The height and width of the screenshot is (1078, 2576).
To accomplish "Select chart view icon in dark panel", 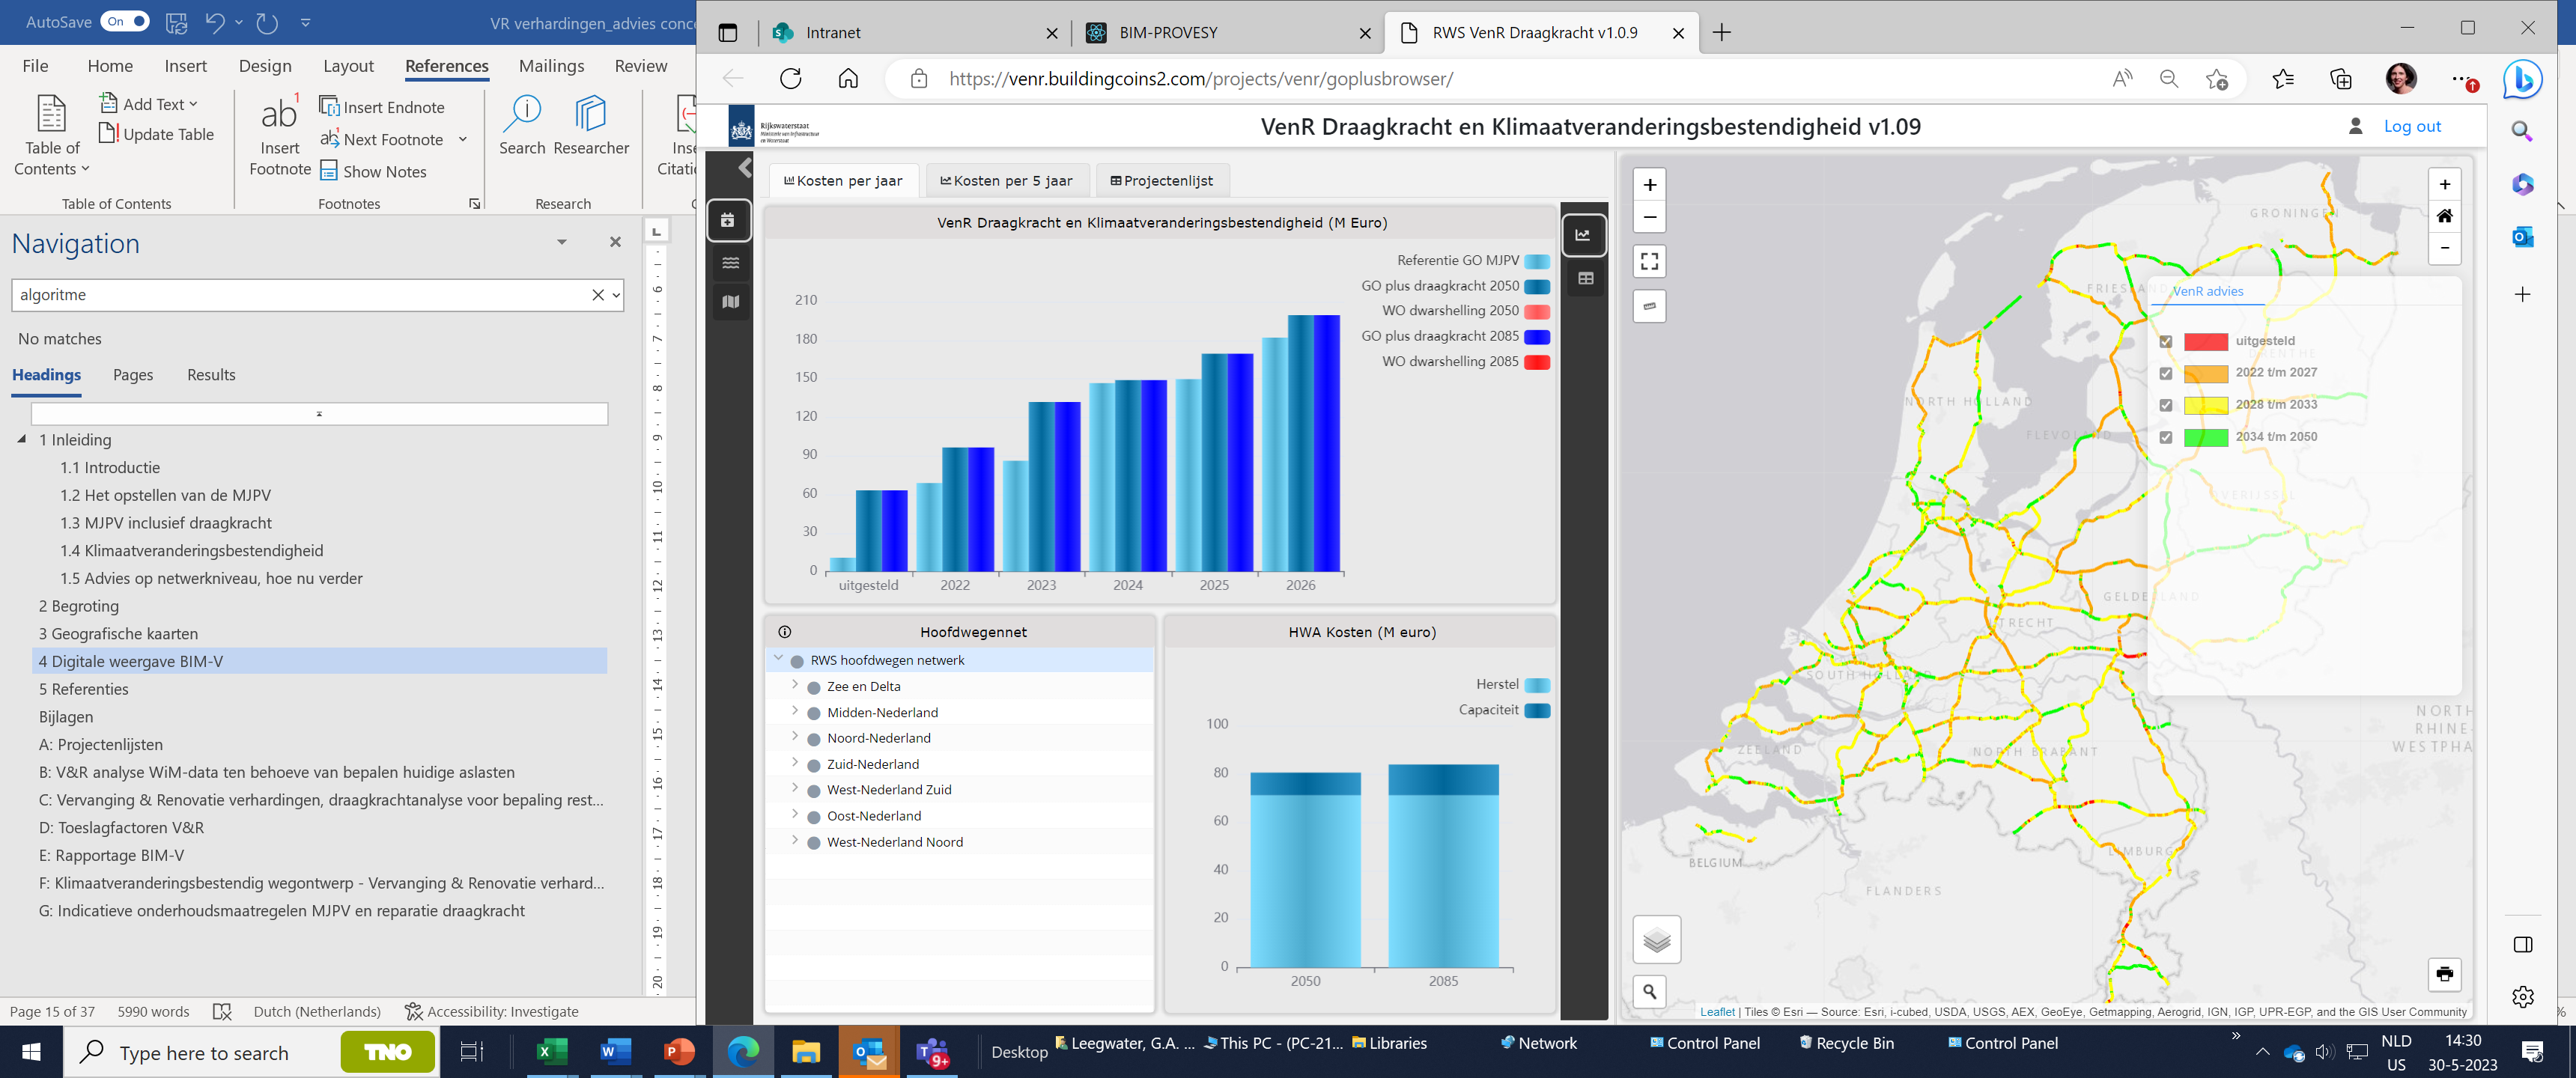I will point(1583,236).
